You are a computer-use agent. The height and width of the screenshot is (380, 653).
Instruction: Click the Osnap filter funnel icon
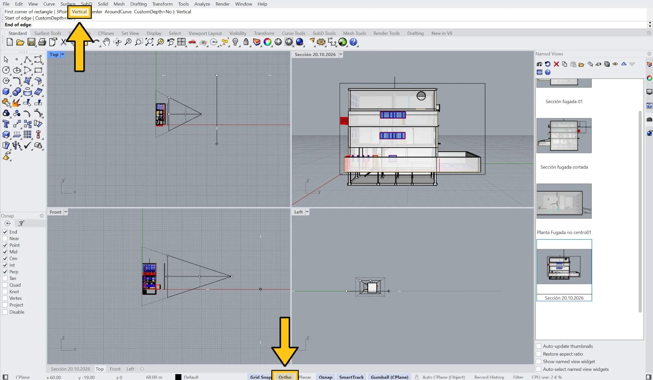pyautogui.click(x=22, y=223)
